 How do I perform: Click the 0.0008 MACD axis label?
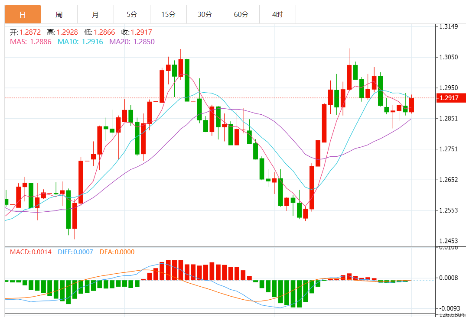click(449, 278)
